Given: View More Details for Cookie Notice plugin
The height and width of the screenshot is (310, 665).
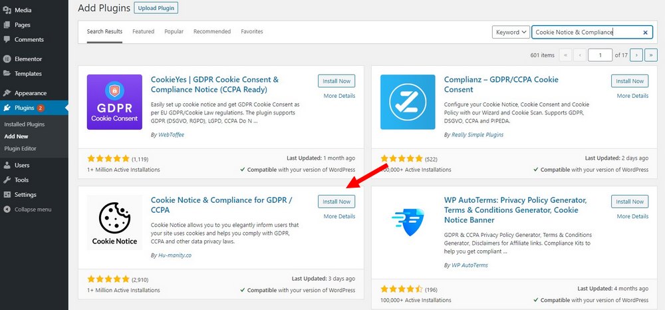Looking at the screenshot, I should [x=339, y=216].
